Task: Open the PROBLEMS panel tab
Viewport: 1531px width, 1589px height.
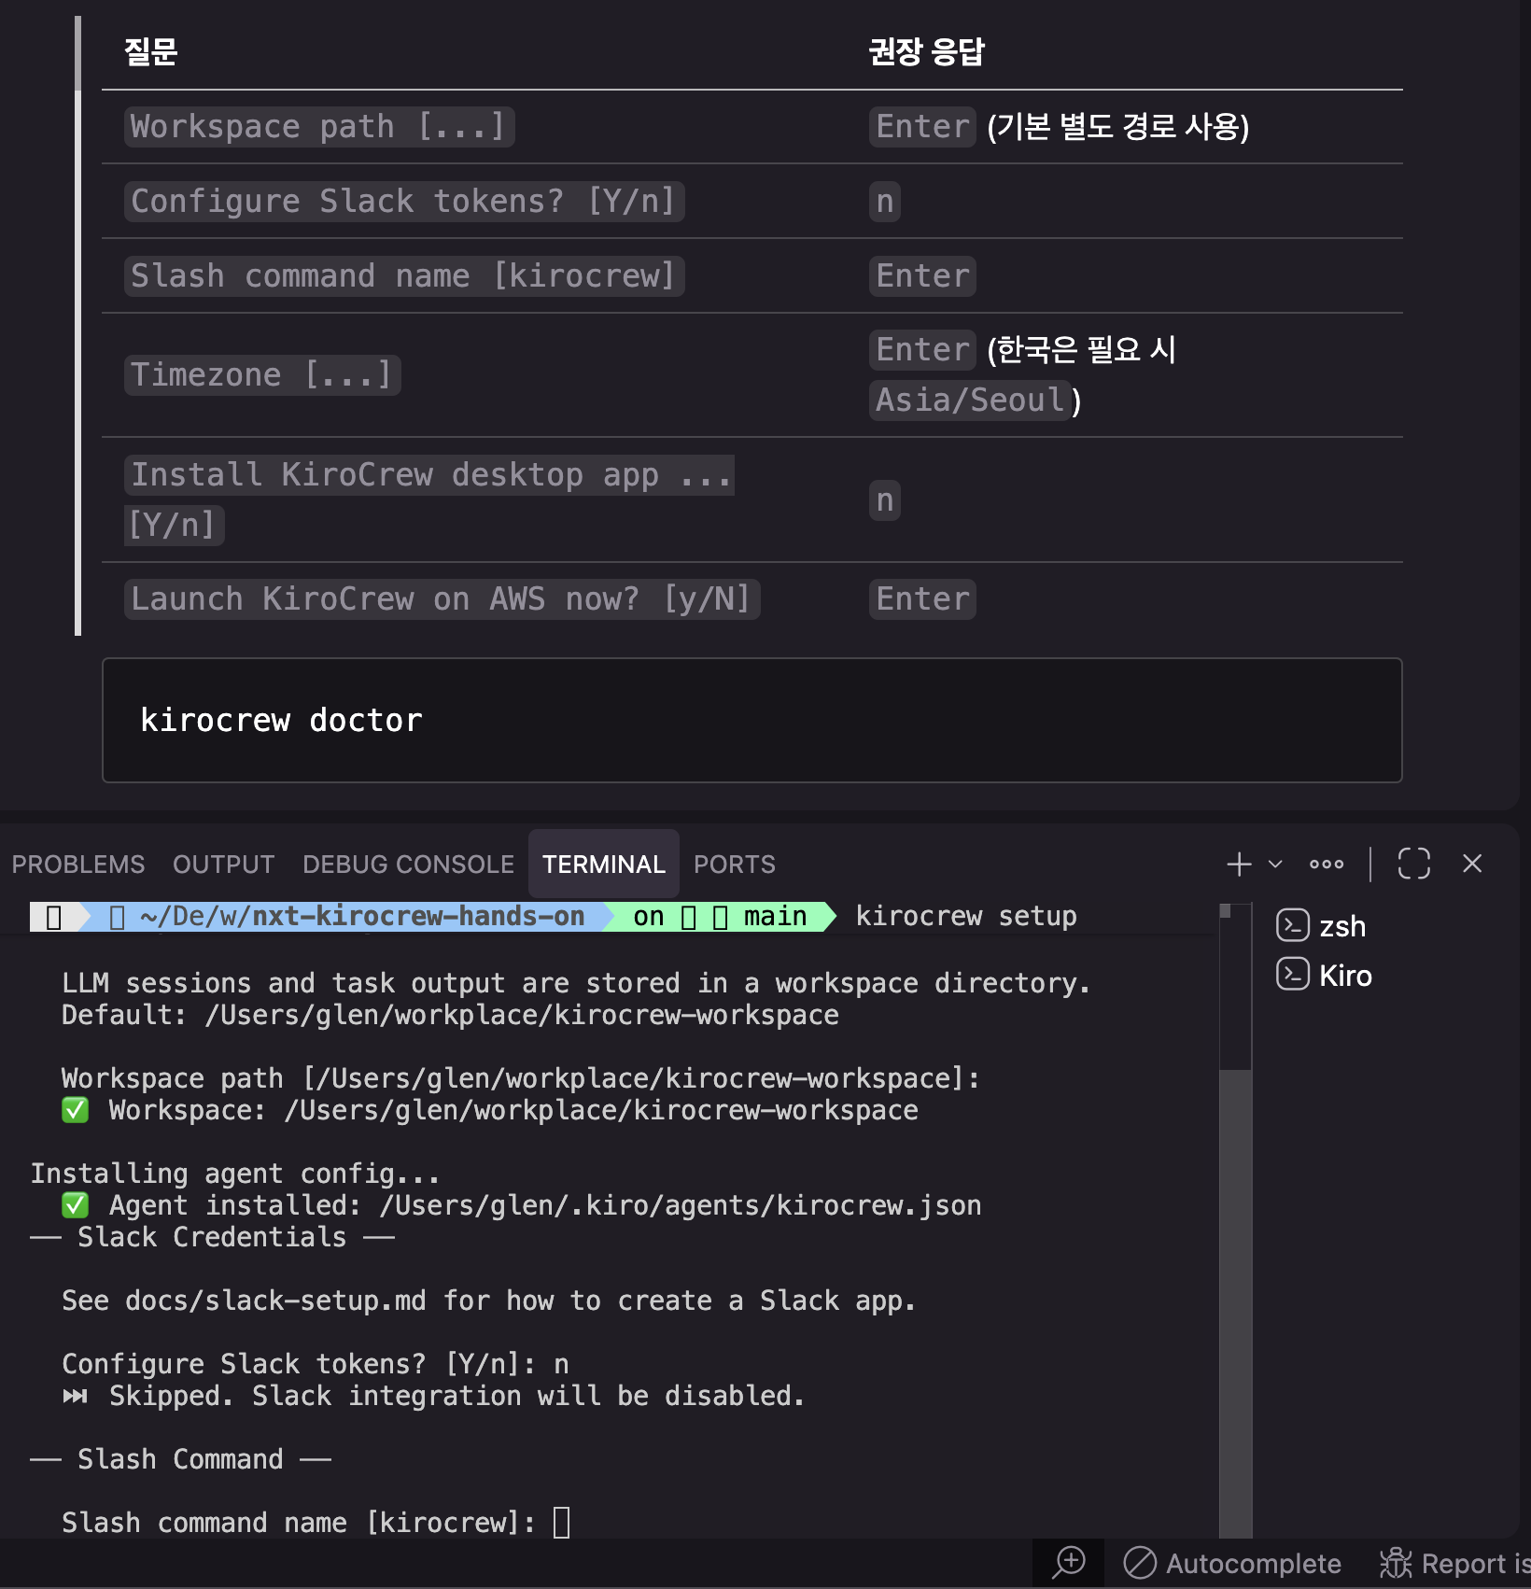Action: (x=78, y=865)
